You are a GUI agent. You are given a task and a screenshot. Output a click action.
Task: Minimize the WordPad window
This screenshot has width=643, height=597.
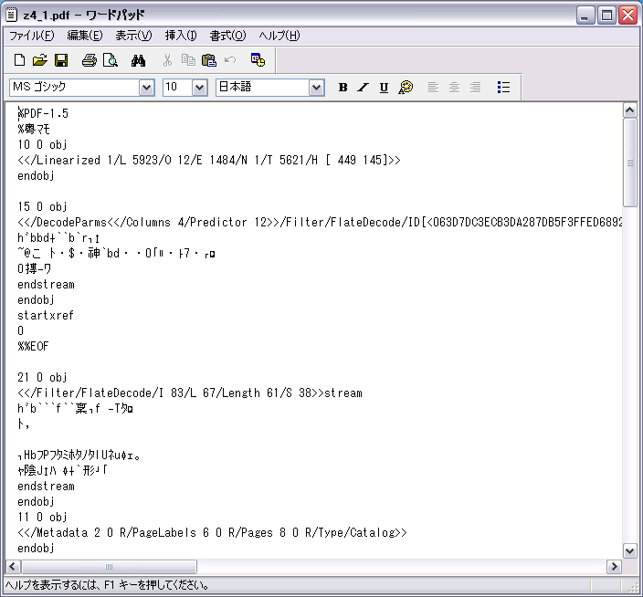pos(585,16)
